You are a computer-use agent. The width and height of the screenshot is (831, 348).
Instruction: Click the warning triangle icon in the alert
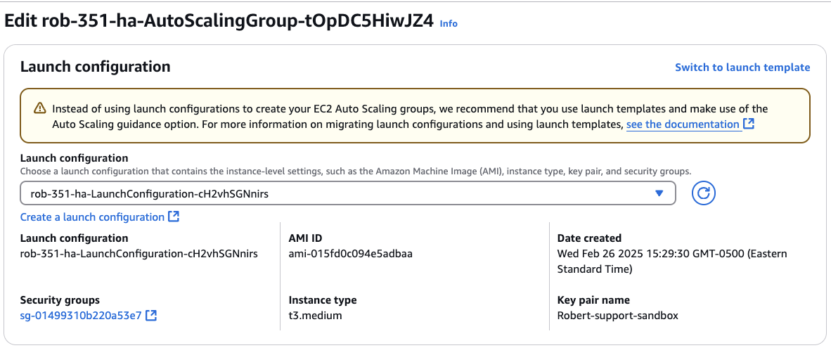coord(40,109)
